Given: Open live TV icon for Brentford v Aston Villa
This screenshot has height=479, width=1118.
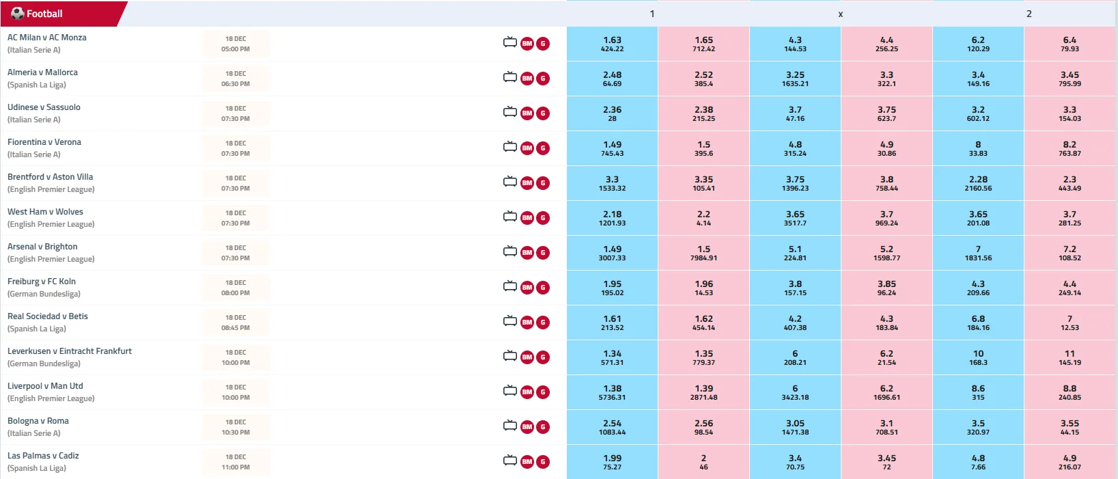Looking at the screenshot, I should [509, 182].
